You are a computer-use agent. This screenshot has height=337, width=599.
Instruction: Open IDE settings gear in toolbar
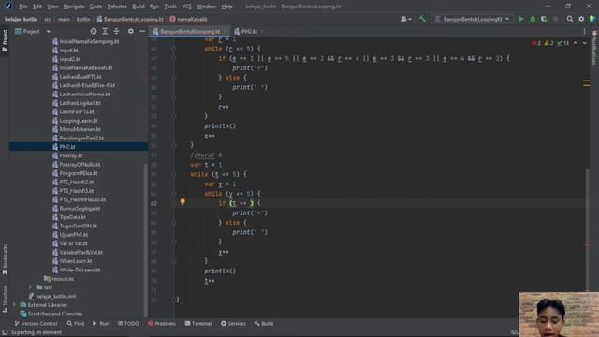[x=581, y=19]
